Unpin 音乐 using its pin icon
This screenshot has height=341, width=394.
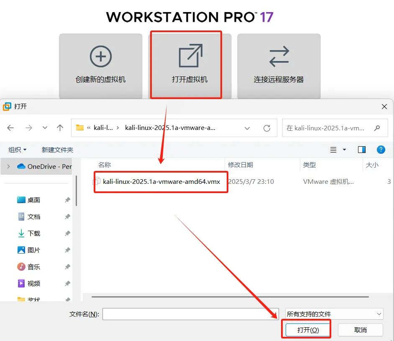point(67,267)
